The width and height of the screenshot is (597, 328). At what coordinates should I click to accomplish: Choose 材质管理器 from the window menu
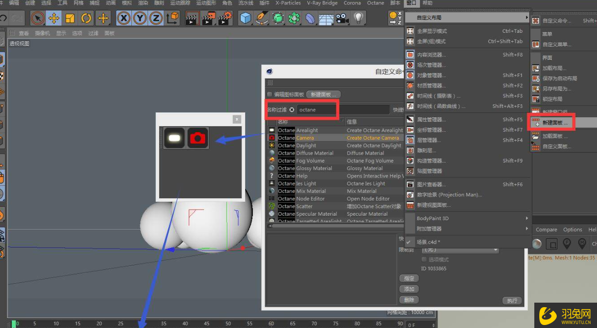[467, 85]
